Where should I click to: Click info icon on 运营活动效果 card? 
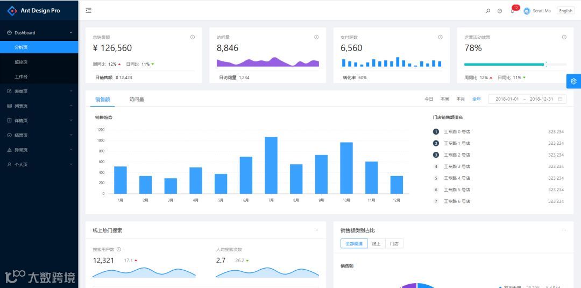(564, 37)
